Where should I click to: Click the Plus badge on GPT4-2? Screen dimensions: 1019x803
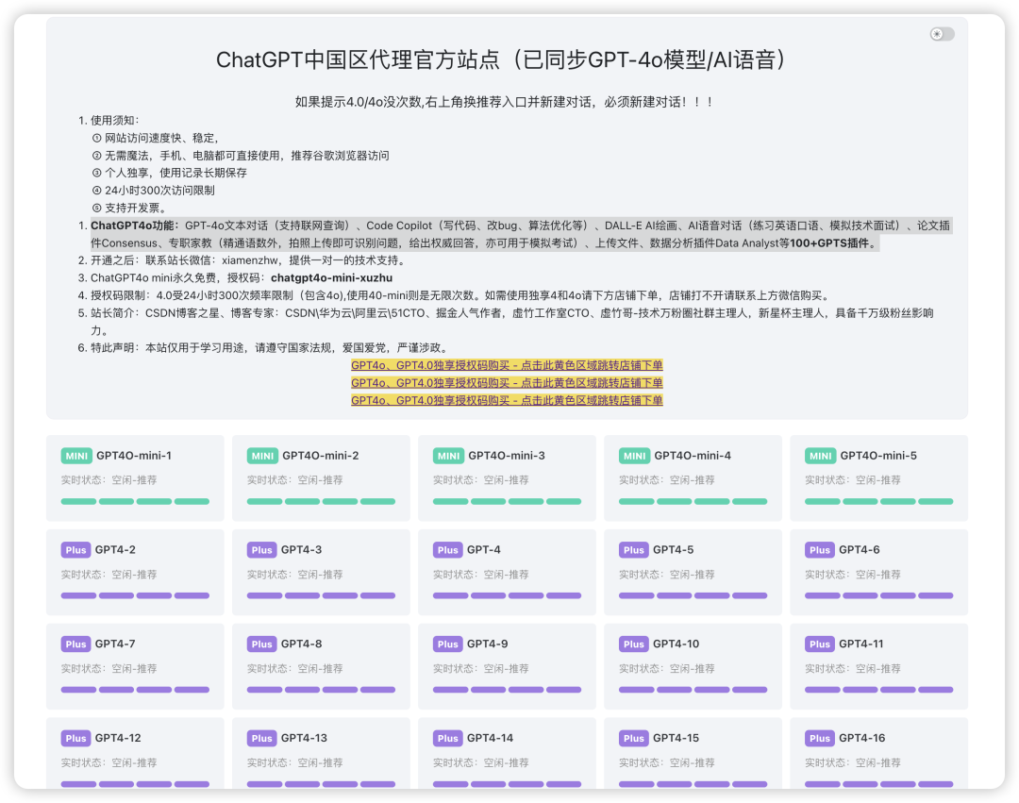[75, 550]
